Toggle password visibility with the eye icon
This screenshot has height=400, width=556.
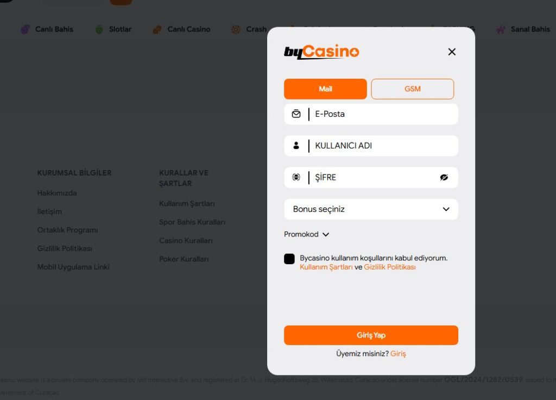445,177
